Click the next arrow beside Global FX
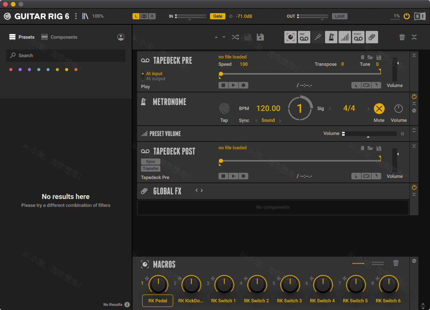 (x=201, y=190)
